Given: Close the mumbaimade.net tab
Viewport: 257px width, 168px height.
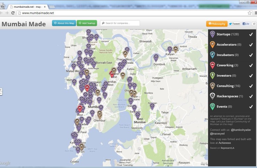Looking at the screenshot, I should coord(45,7).
